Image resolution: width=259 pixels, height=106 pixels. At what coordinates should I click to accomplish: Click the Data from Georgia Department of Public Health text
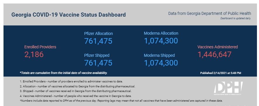point(210,13)
